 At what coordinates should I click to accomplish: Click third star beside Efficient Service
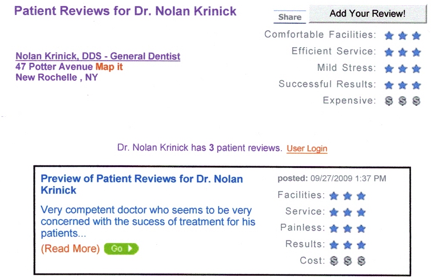pos(416,52)
